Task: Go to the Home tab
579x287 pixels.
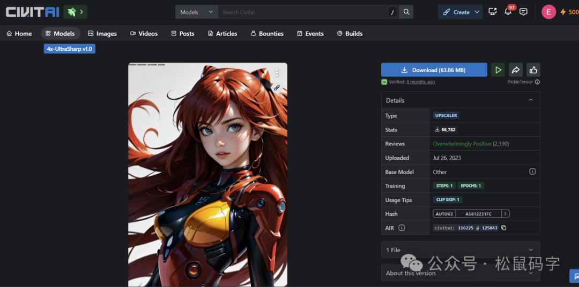Action: pyautogui.click(x=19, y=34)
